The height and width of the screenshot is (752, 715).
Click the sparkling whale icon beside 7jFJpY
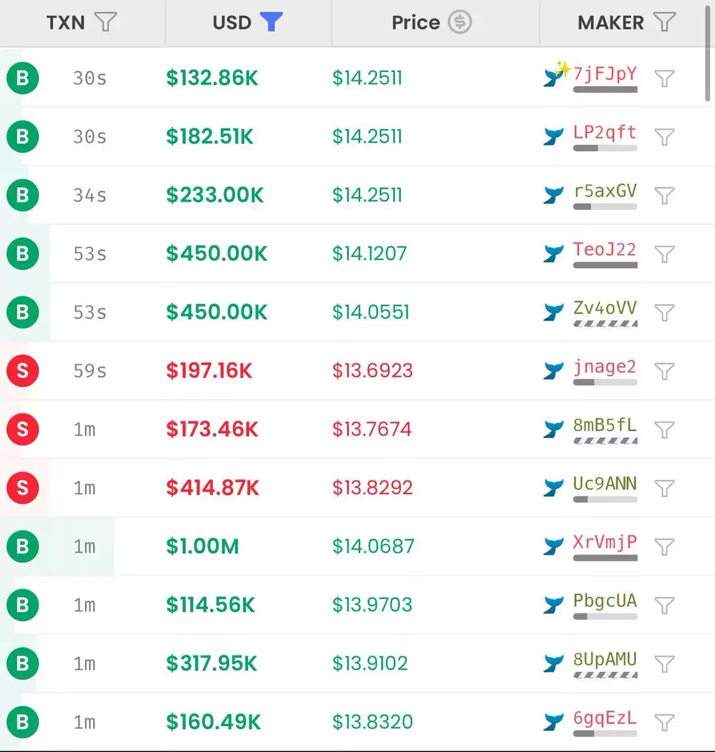pos(555,74)
